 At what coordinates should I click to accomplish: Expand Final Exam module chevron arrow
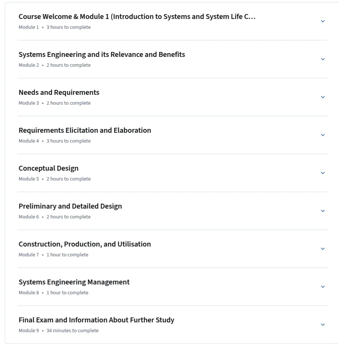(323, 325)
